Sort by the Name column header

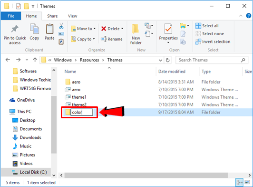click(x=70, y=72)
